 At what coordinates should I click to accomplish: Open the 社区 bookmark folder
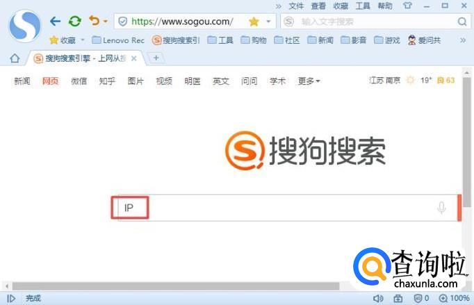287,40
